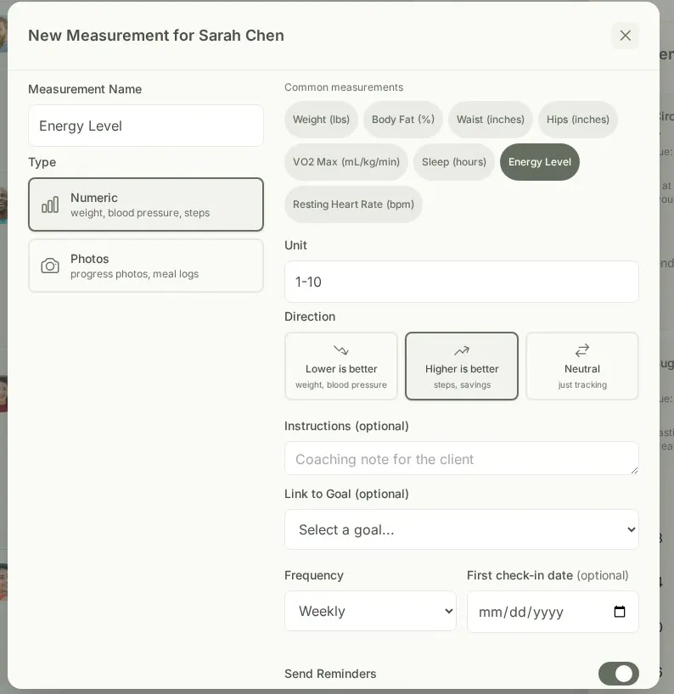Select the Photos measurement type
This screenshot has height=694, width=674.
146,266
